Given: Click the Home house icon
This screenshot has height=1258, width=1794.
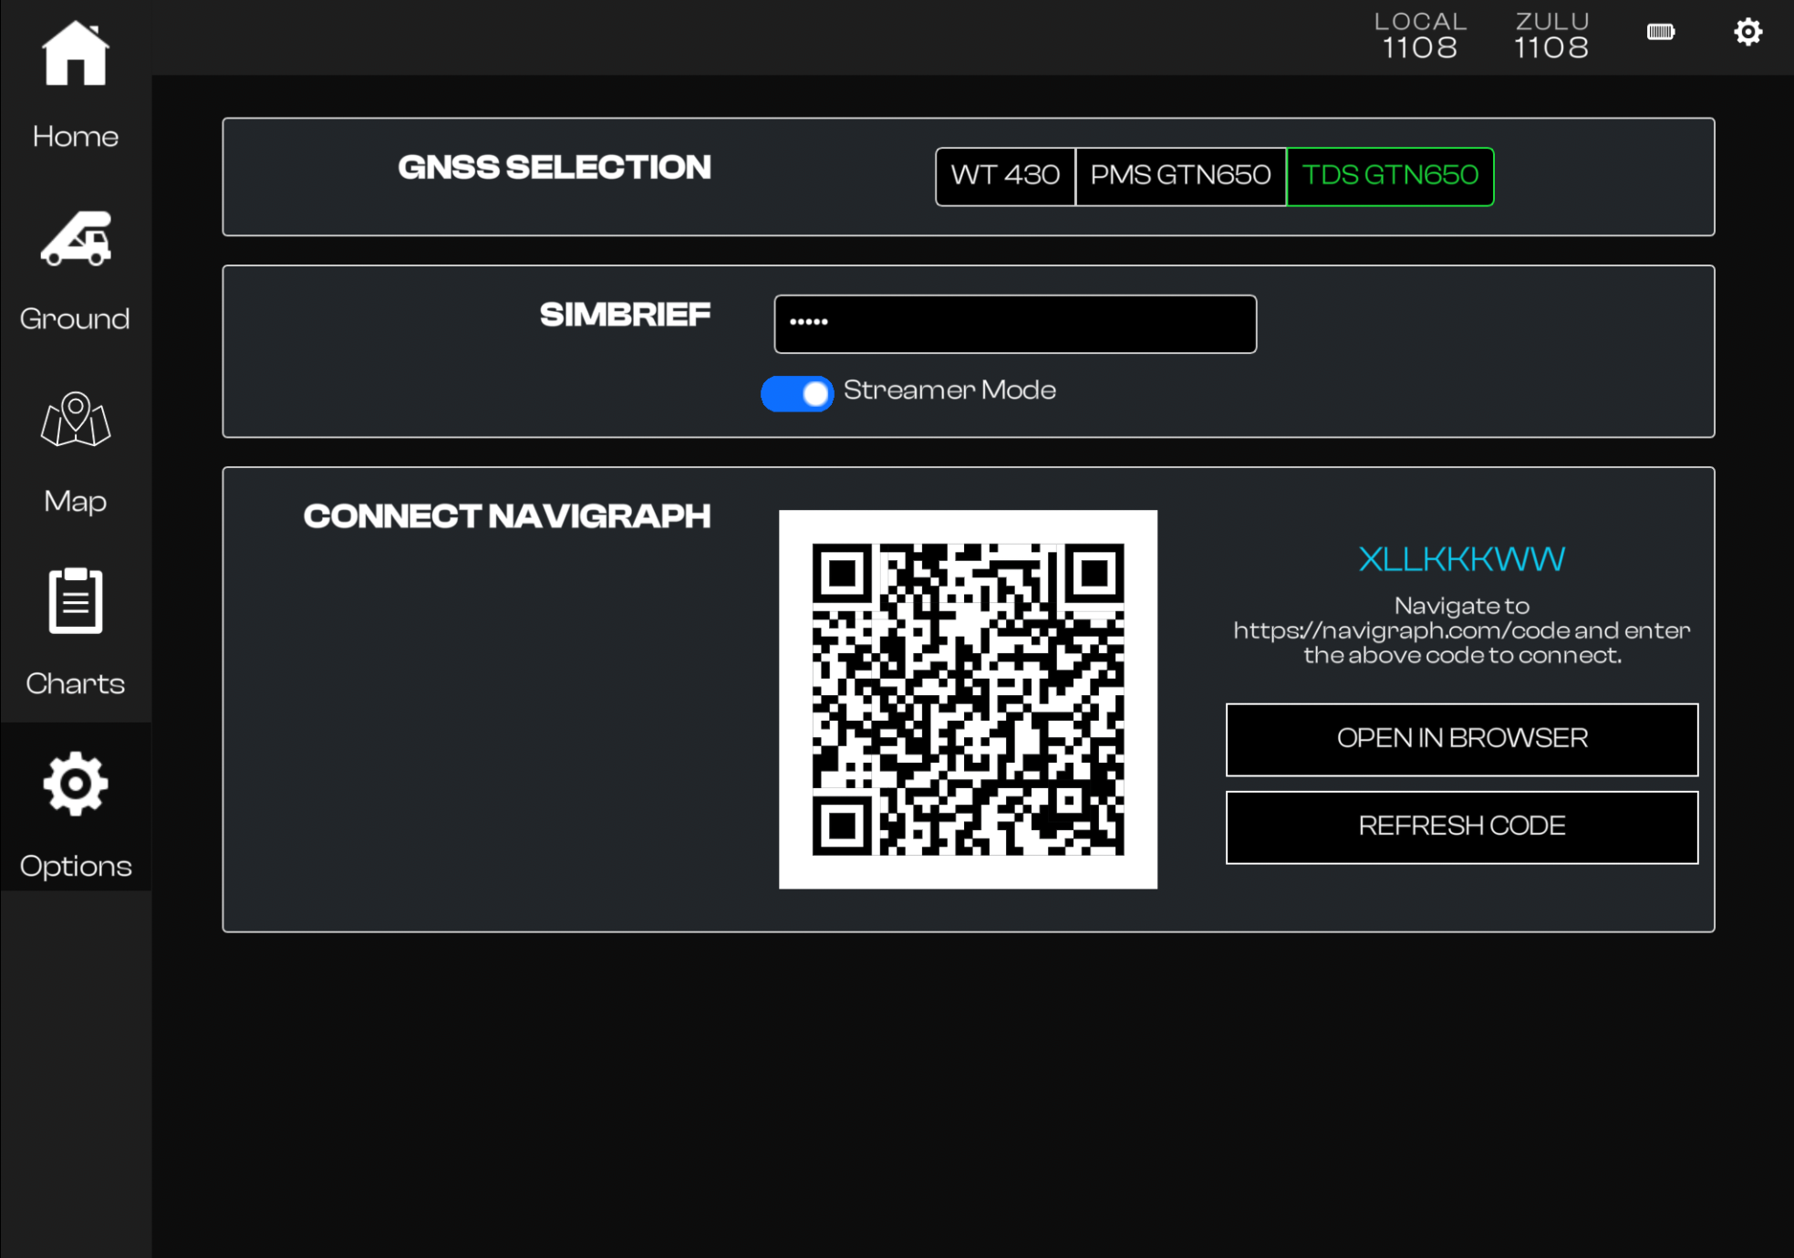Looking at the screenshot, I should (x=75, y=55).
